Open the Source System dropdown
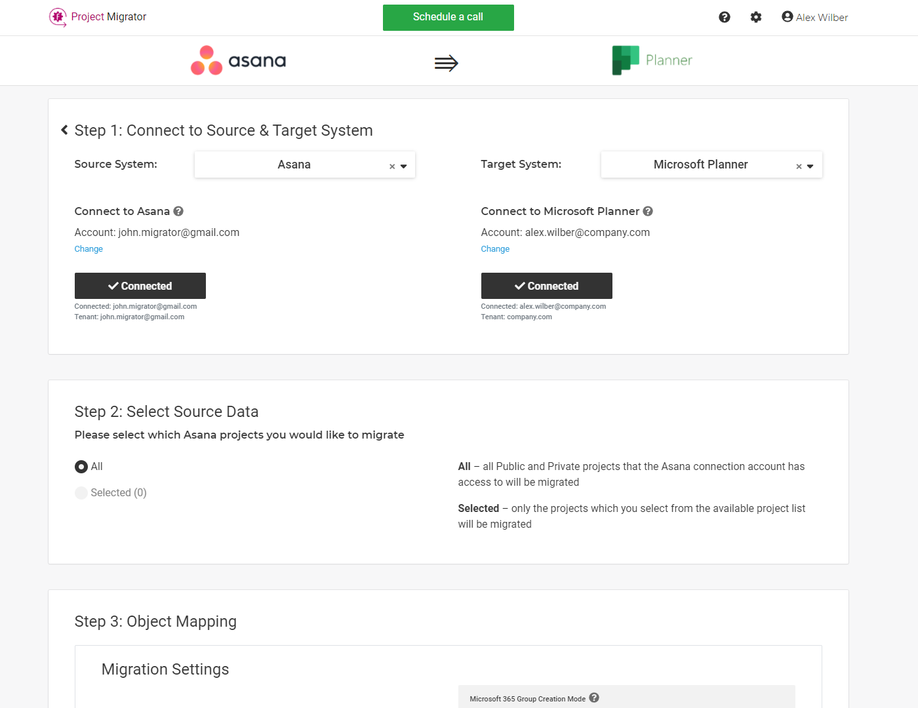This screenshot has width=918, height=708. pos(404,165)
